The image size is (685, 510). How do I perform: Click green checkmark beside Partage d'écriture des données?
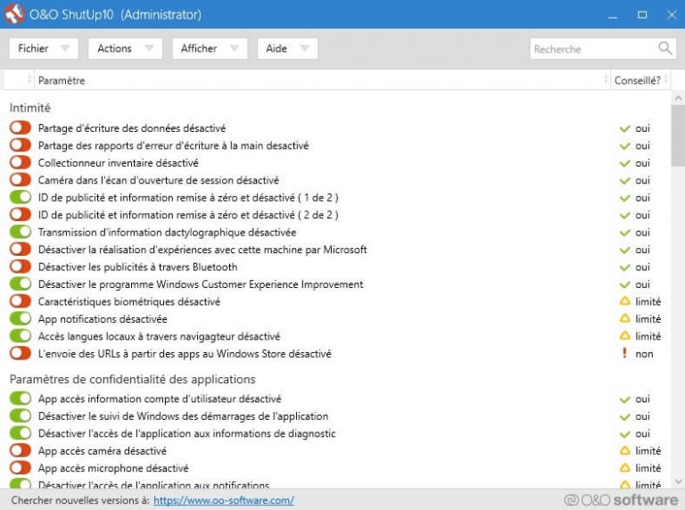coord(624,128)
